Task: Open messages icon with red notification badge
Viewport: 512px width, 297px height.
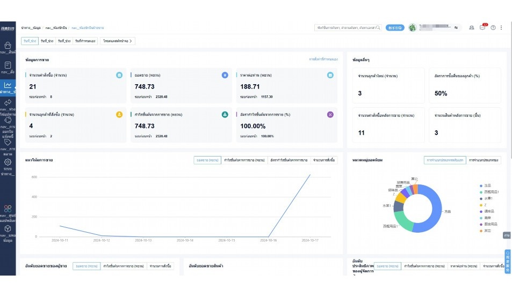Action: click(482, 27)
